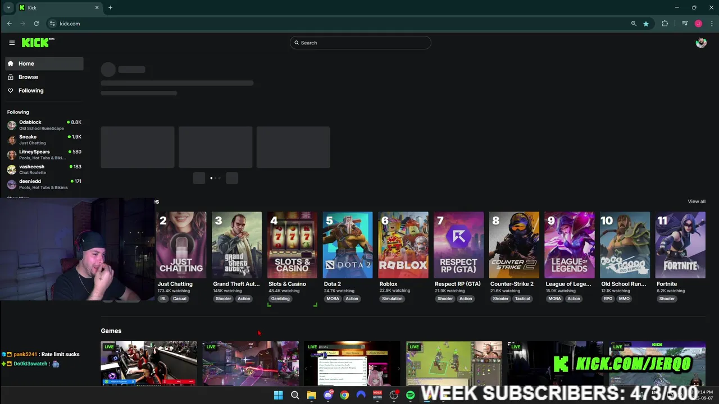
Task: Click the Shooter tag under Fortnite
Action: [667, 299]
